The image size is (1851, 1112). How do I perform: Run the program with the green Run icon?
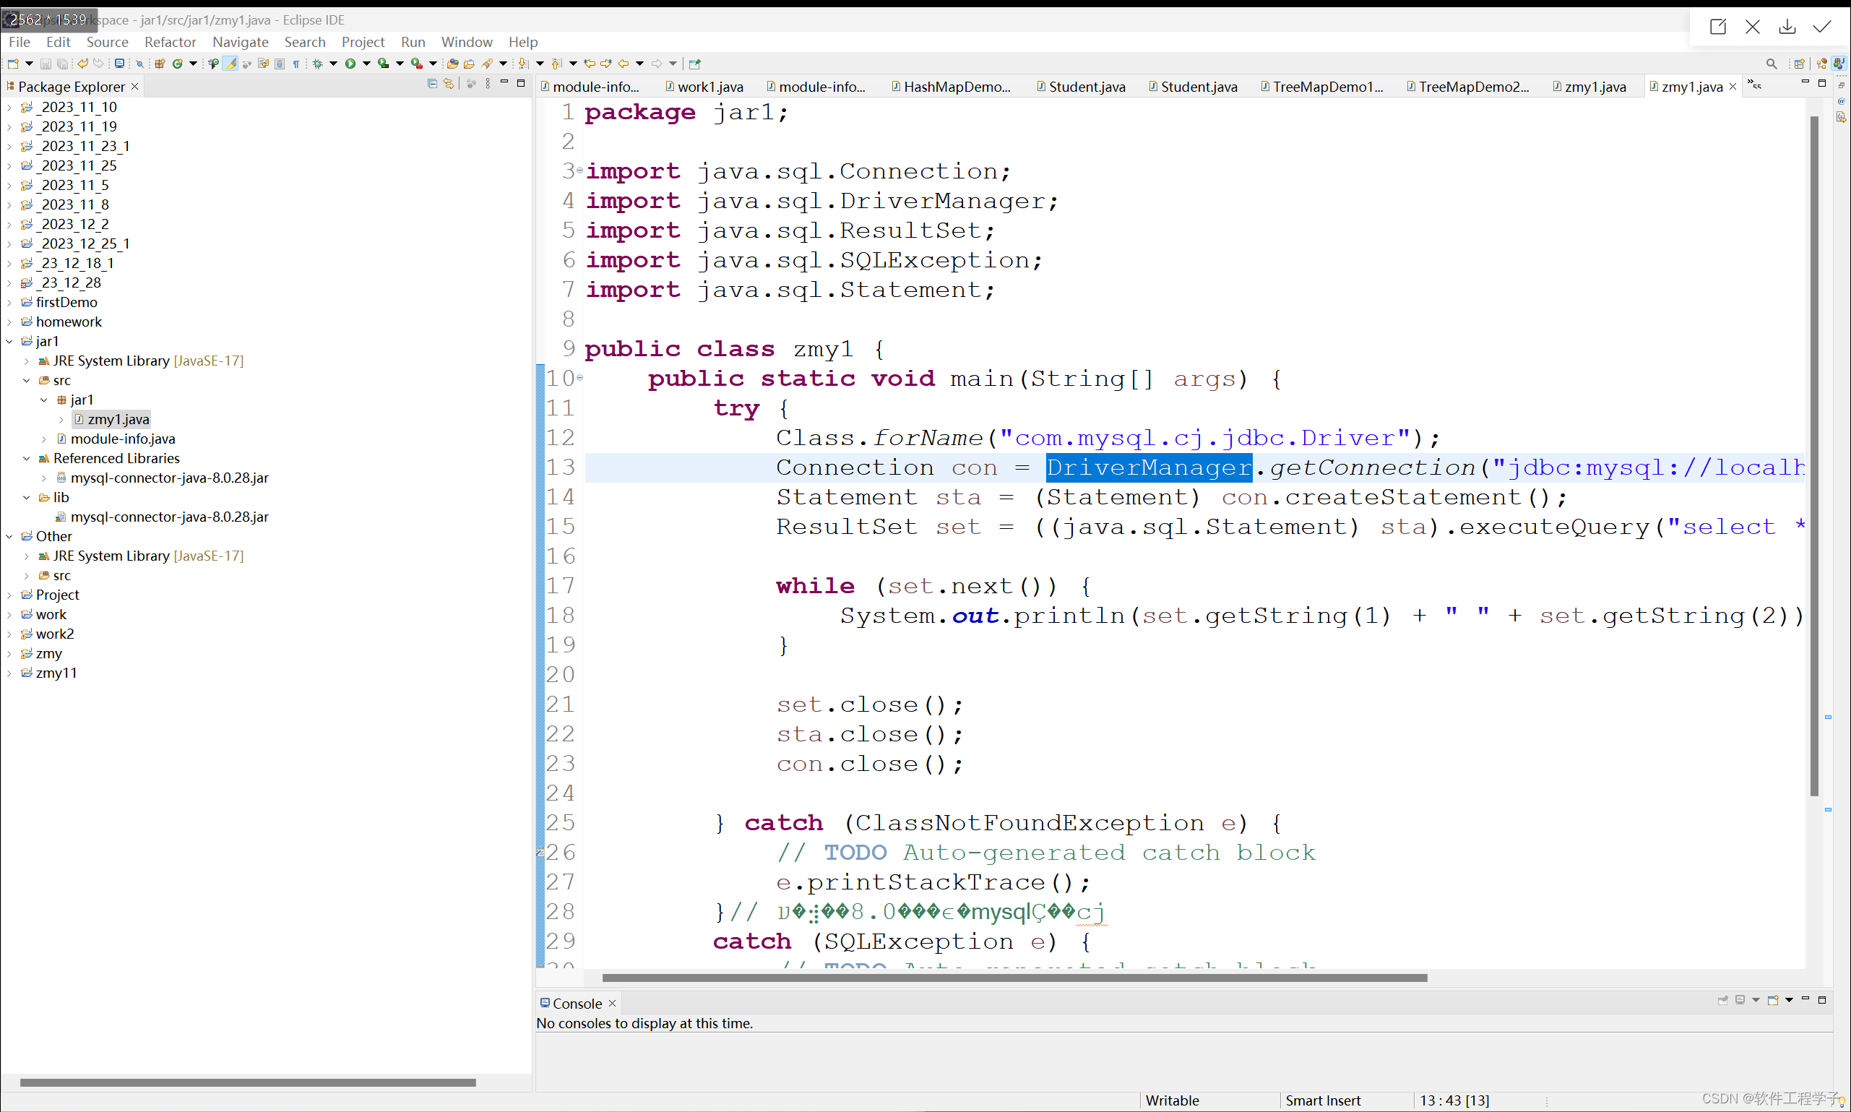(x=350, y=64)
